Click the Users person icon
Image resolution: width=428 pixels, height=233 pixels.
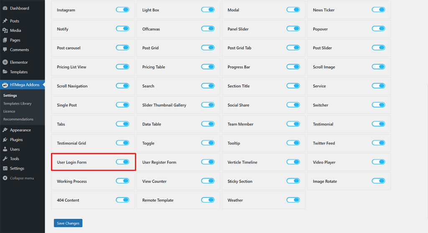tap(5, 149)
